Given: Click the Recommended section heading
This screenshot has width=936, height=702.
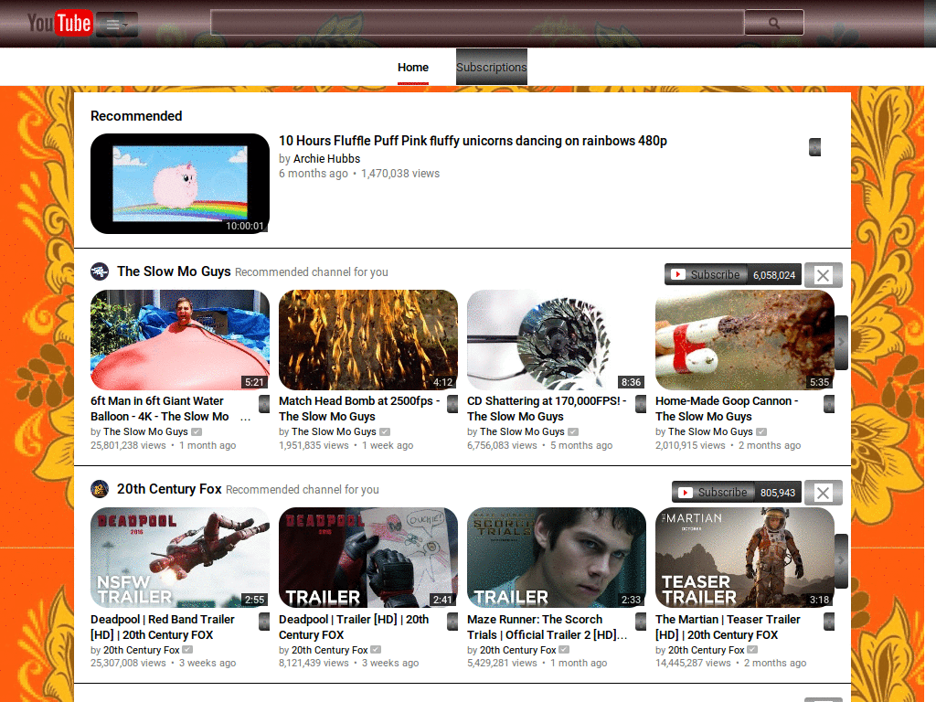Looking at the screenshot, I should tap(136, 116).
